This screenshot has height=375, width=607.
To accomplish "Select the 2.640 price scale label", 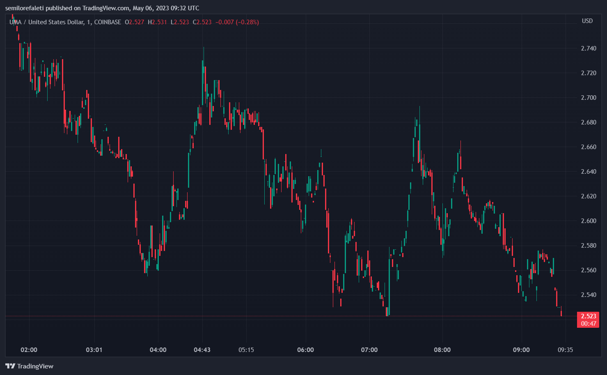I will coord(589,172).
